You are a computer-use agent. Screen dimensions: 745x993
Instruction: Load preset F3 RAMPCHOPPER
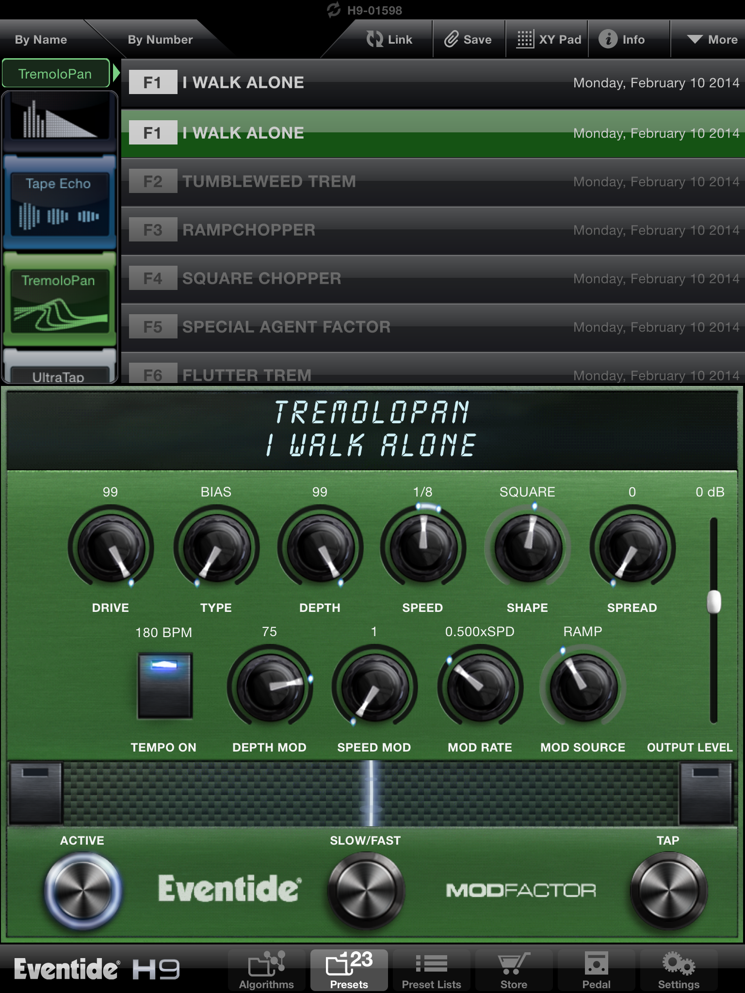(x=433, y=230)
